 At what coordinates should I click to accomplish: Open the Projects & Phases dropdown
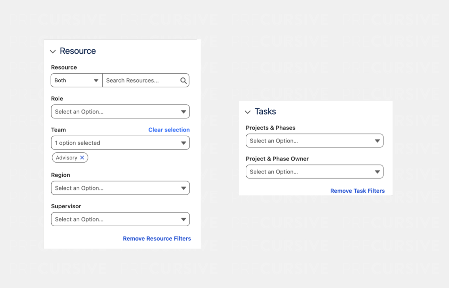tap(315, 141)
